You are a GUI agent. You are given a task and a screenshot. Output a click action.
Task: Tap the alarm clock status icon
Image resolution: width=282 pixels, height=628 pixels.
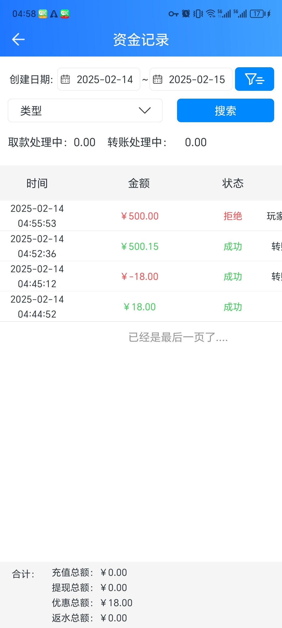point(186,14)
